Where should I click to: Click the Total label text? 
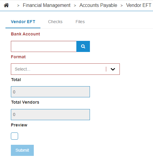click(x=16, y=80)
